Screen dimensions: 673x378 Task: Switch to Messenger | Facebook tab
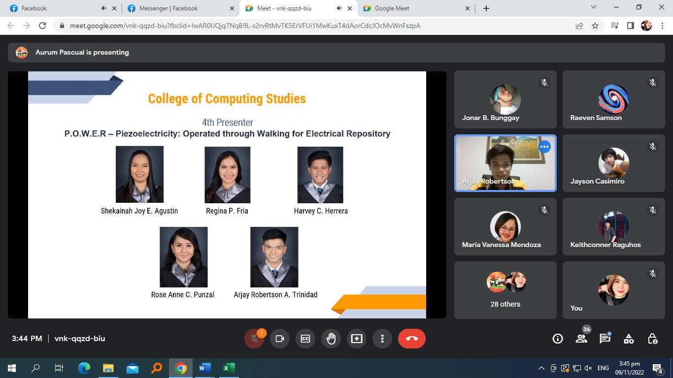[180, 8]
